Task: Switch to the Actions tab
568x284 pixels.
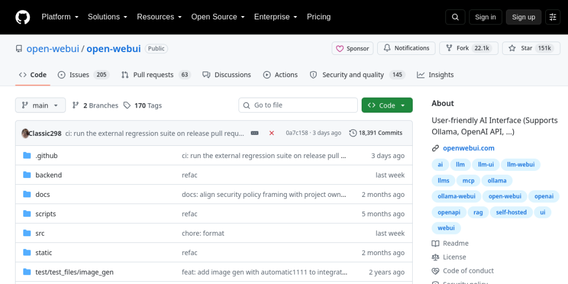Action: pyautogui.click(x=280, y=75)
